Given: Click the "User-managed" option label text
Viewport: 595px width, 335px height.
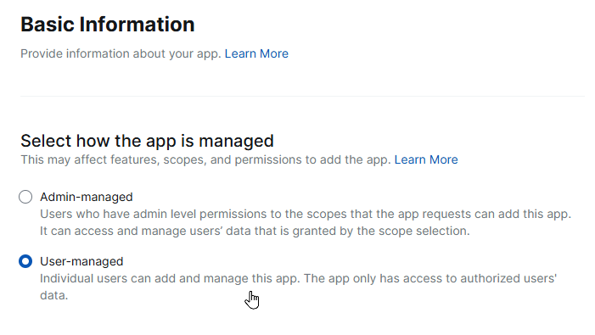Looking at the screenshot, I should coord(81,261).
